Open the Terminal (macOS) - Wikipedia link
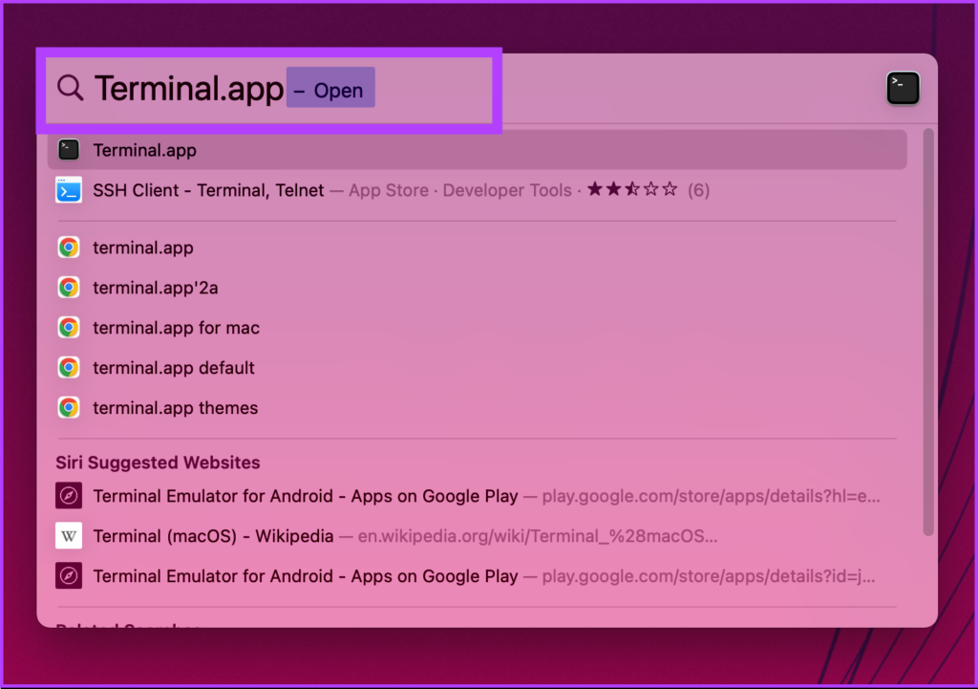The image size is (978, 689). point(213,536)
